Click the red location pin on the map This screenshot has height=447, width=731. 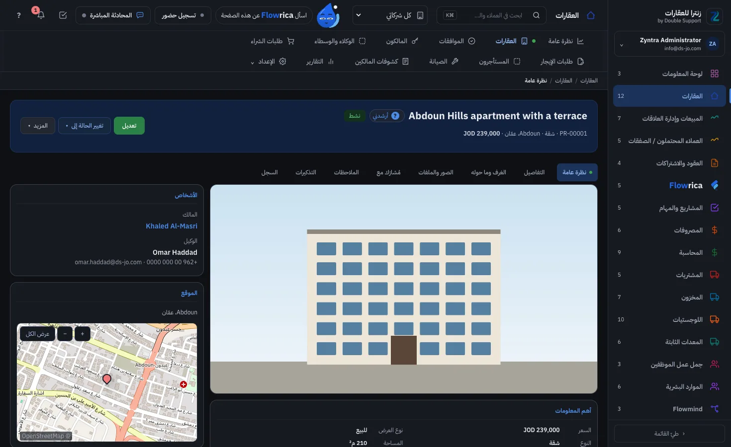106,379
